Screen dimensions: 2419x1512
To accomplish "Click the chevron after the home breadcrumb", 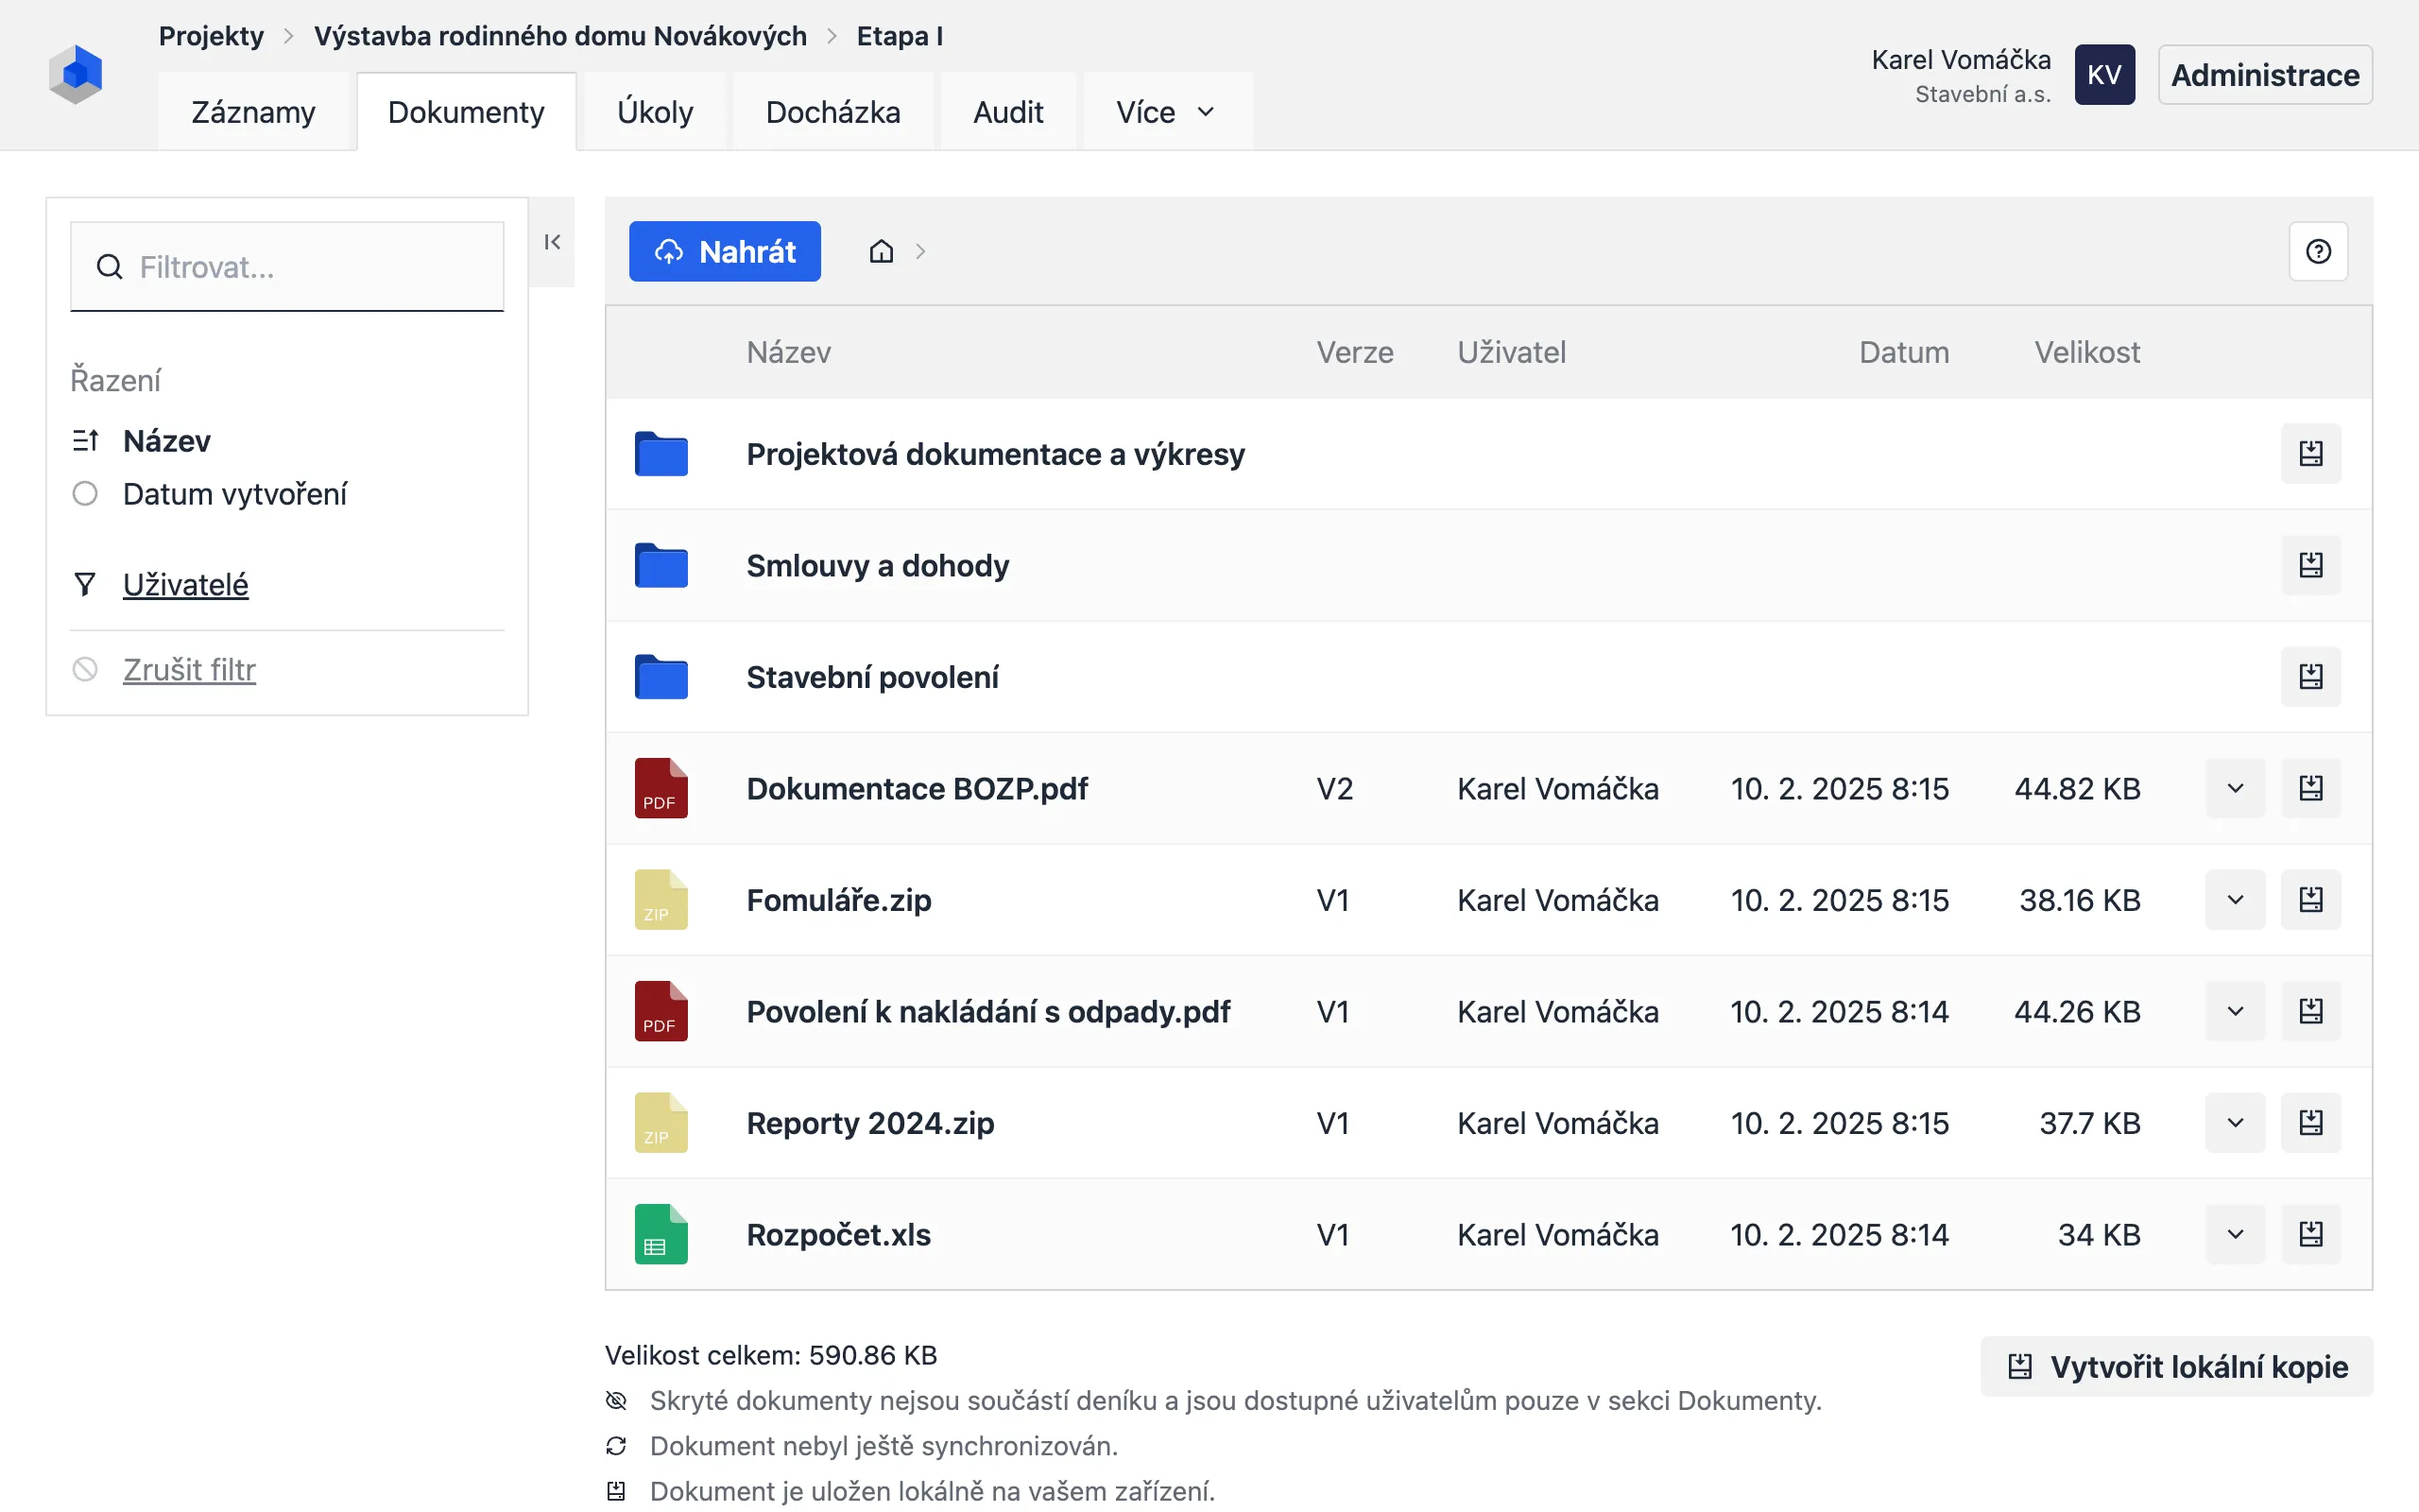I will (x=920, y=251).
